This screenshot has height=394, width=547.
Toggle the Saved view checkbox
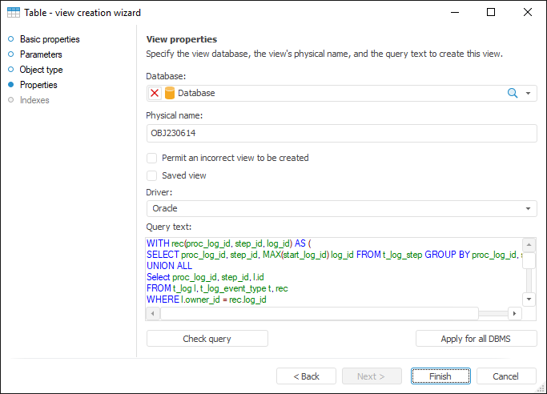pyautogui.click(x=152, y=175)
